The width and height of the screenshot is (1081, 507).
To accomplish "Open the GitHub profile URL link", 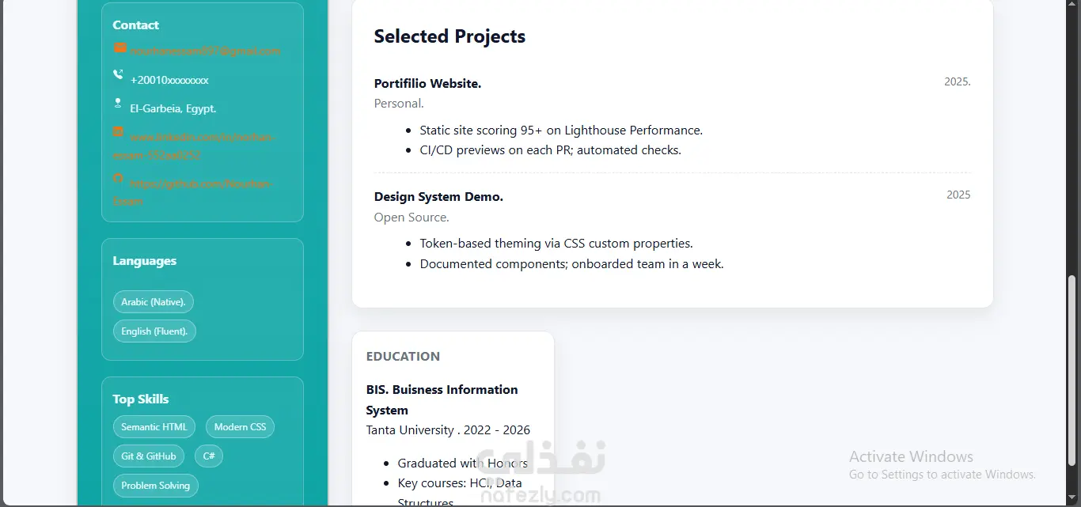I will 193,192.
